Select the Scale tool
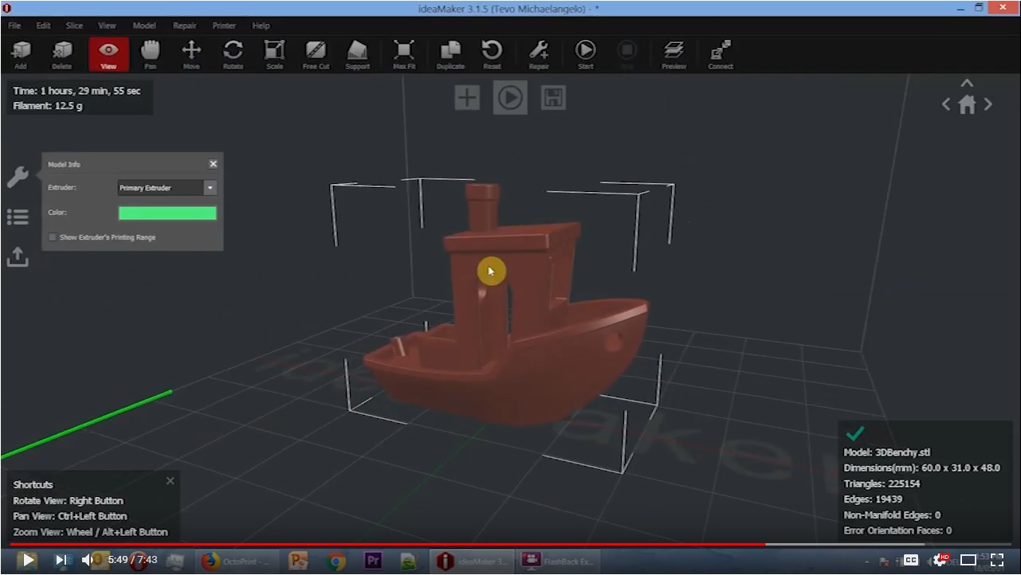The image size is (1021, 575). [x=274, y=54]
